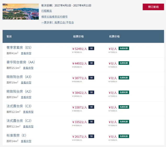Click the 7折 badge in the C3 row

(91, 107)
